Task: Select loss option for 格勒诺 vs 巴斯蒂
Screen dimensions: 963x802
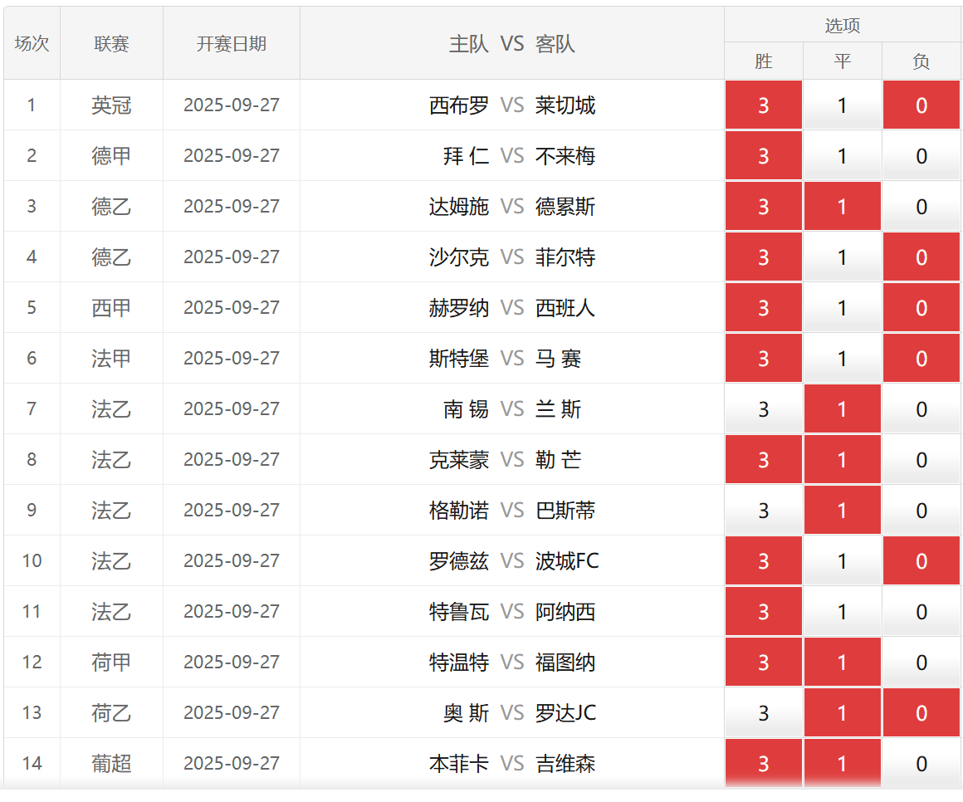Action: (921, 511)
